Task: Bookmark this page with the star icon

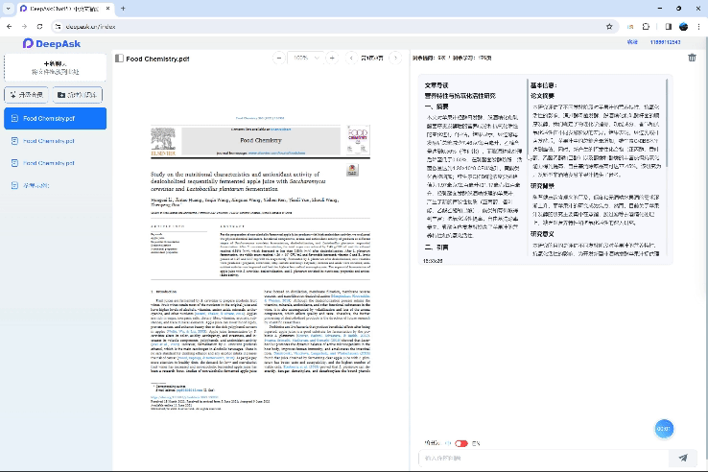Action: (609, 27)
